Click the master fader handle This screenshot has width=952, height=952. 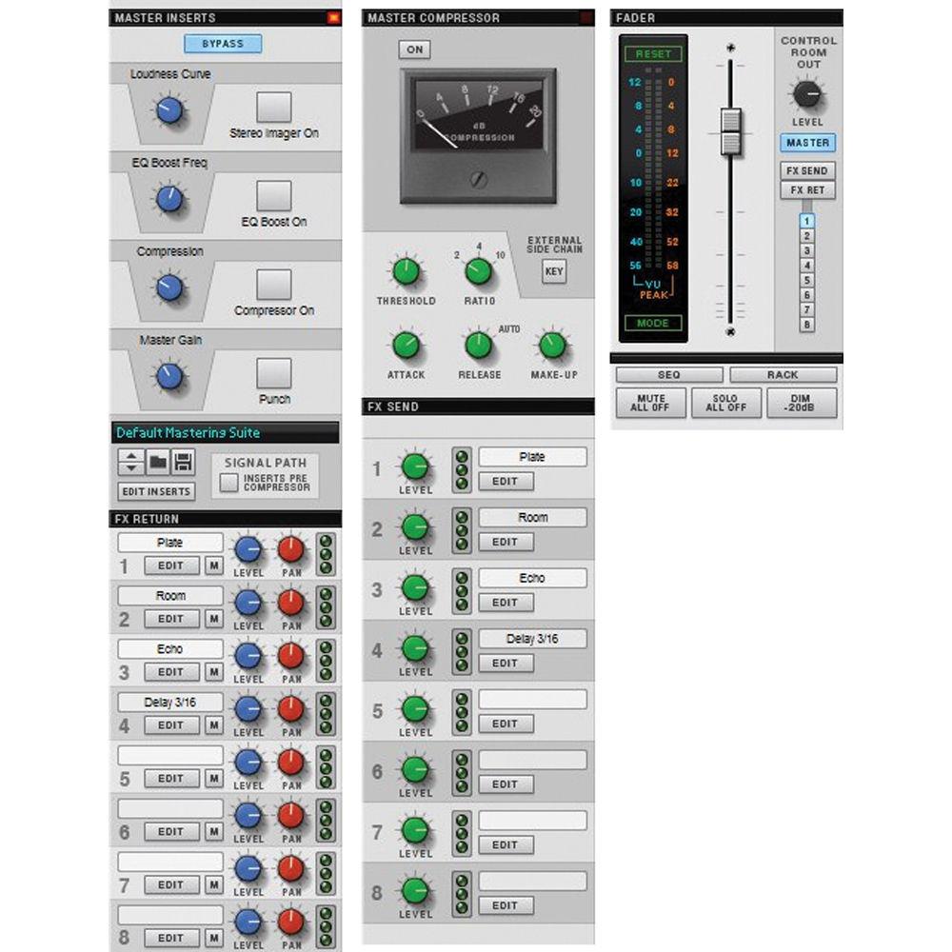[730, 131]
